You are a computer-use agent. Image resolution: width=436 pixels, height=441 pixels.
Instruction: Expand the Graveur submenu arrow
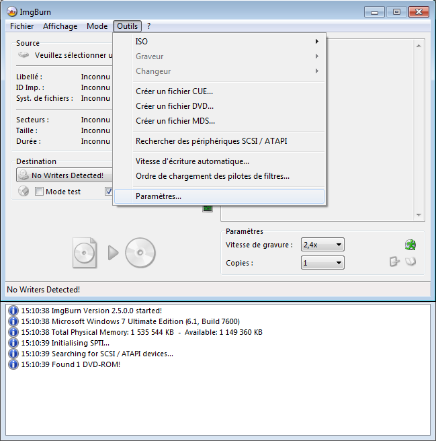pyautogui.click(x=317, y=56)
